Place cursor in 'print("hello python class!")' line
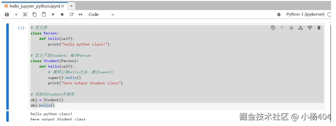This screenshot has height=126, width=336. pos(79,44)
